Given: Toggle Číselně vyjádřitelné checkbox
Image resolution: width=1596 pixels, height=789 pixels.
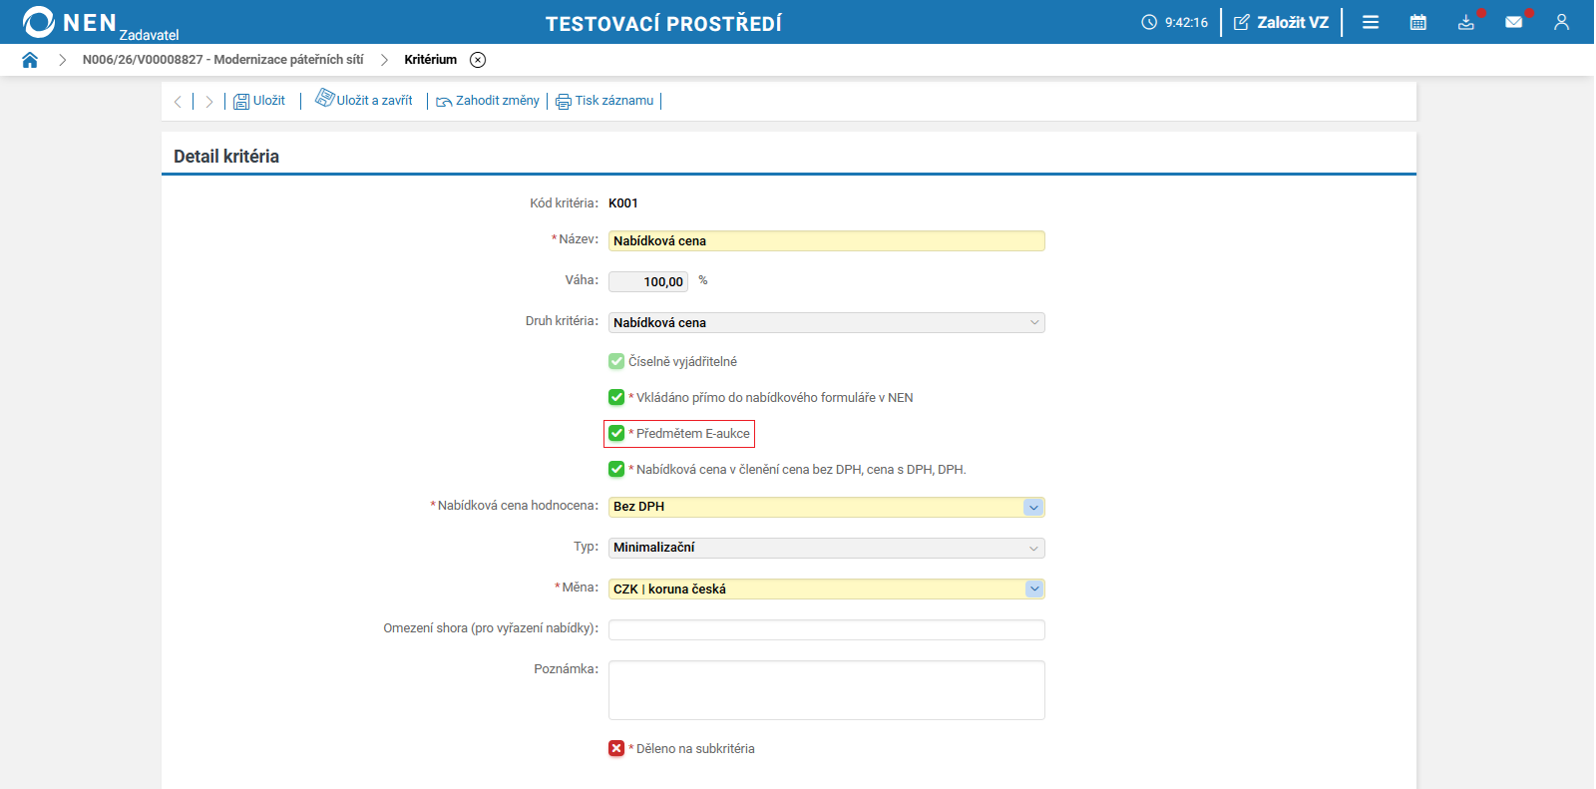Looking at the screenshot, I should 616,361.
